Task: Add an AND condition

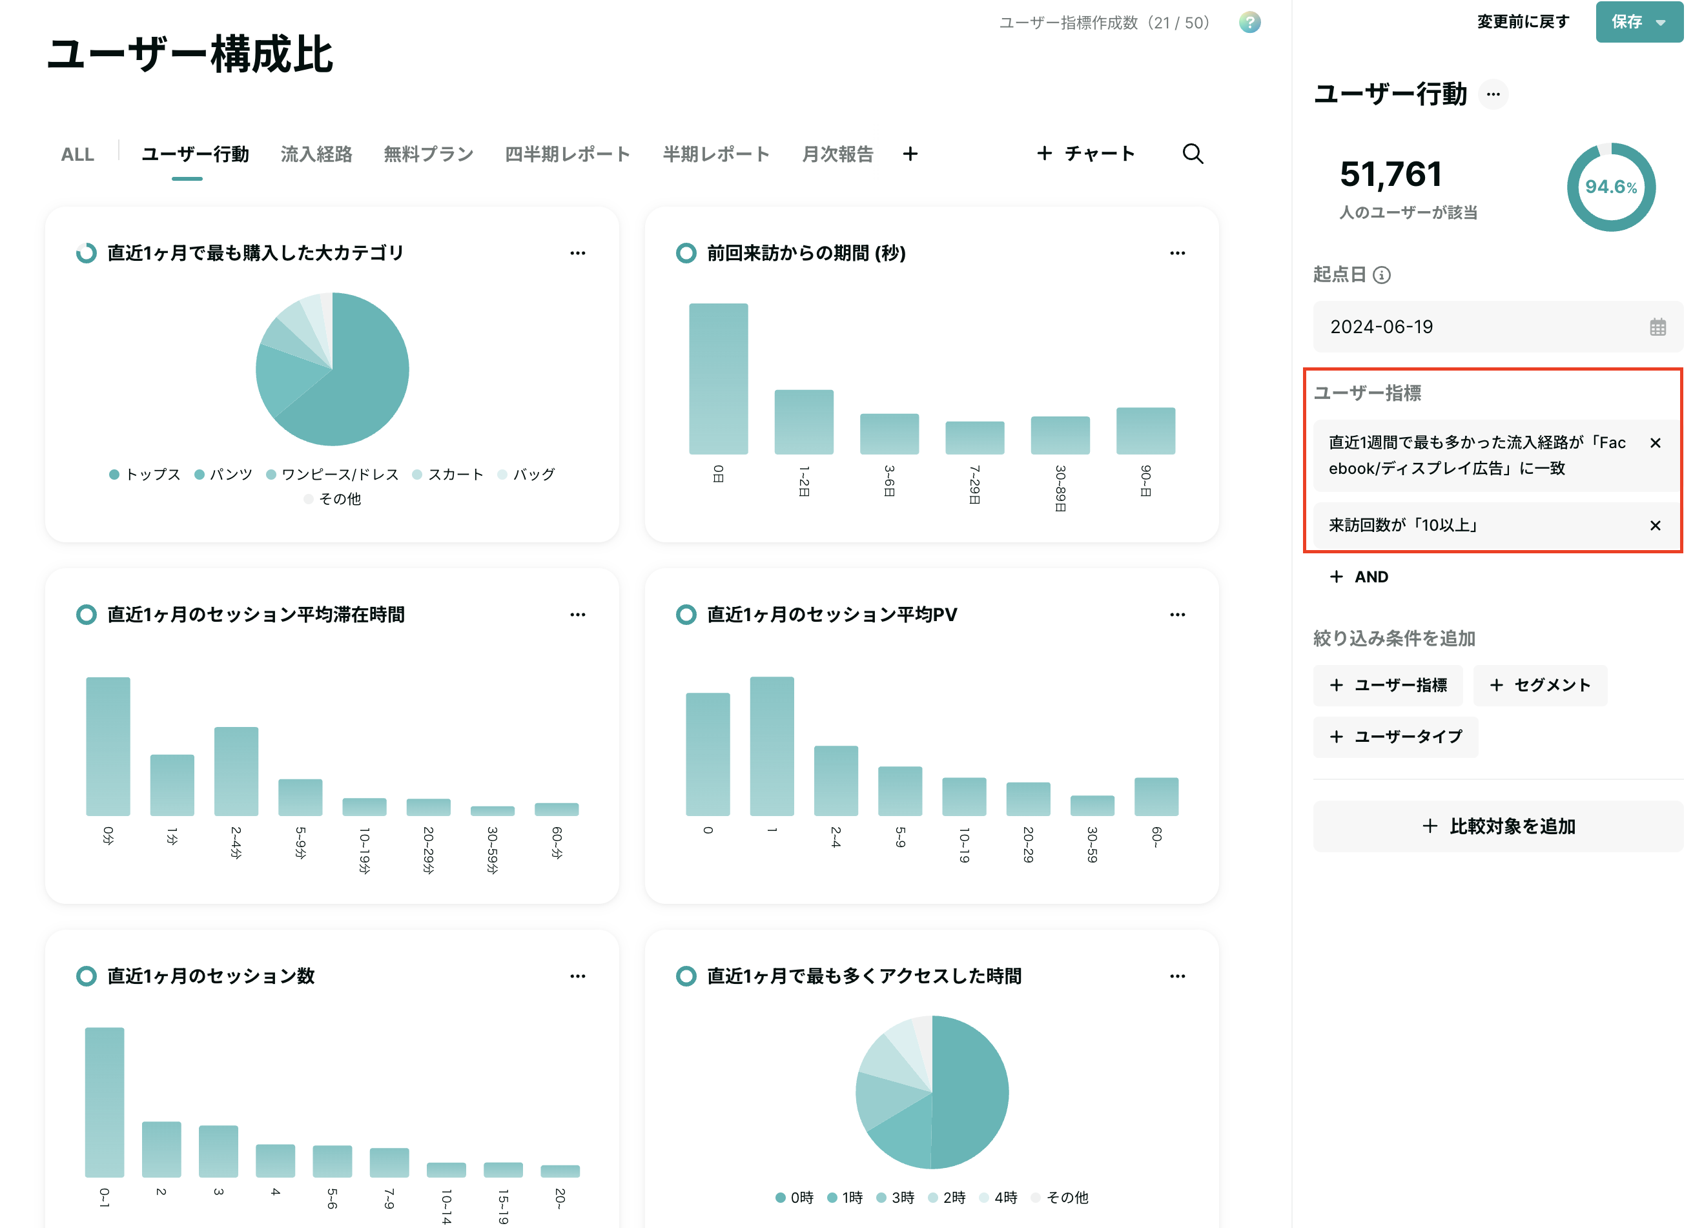Action: (1358, 577)
